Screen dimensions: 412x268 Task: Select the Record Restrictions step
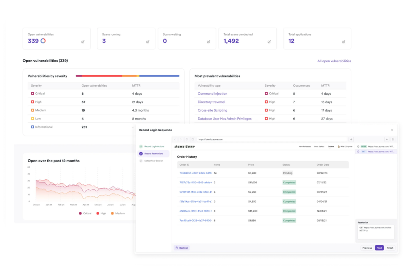point(154,154)
